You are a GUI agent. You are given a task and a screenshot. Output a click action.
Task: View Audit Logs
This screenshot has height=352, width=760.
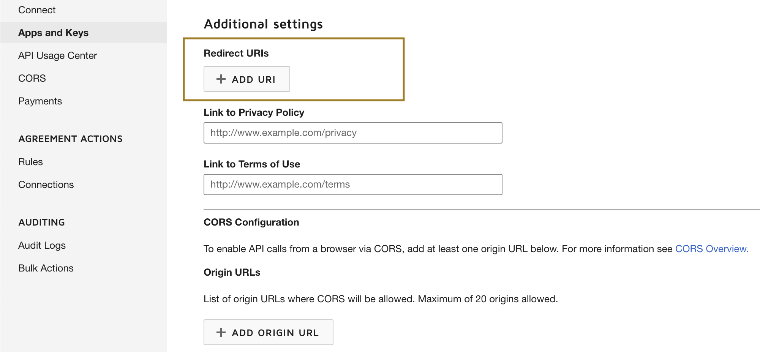(42, 245)
